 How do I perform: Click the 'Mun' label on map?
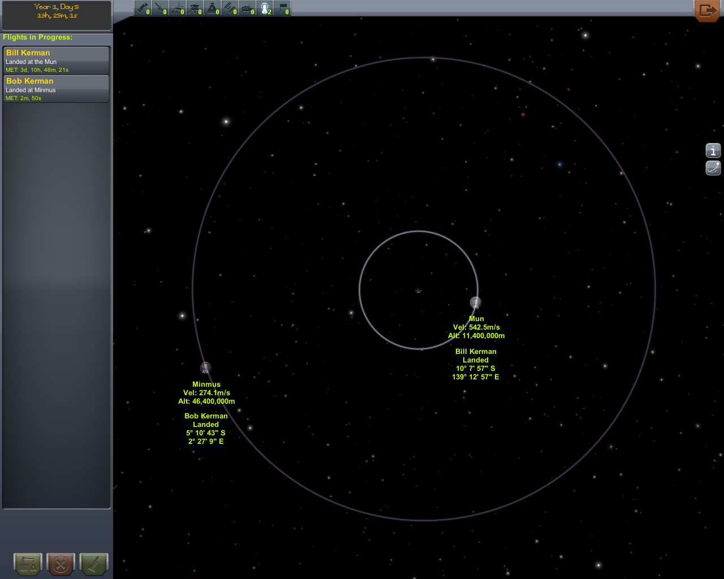click(x=476, y=319)
